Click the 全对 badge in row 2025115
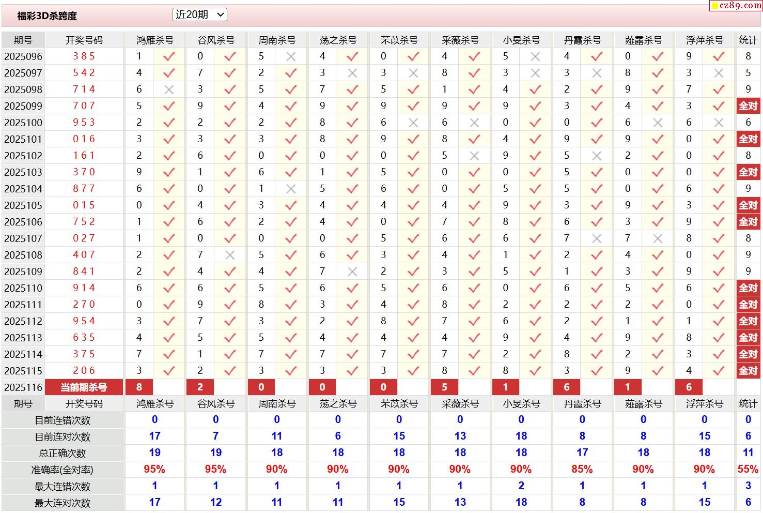The image size is (763, 513). 748,371
